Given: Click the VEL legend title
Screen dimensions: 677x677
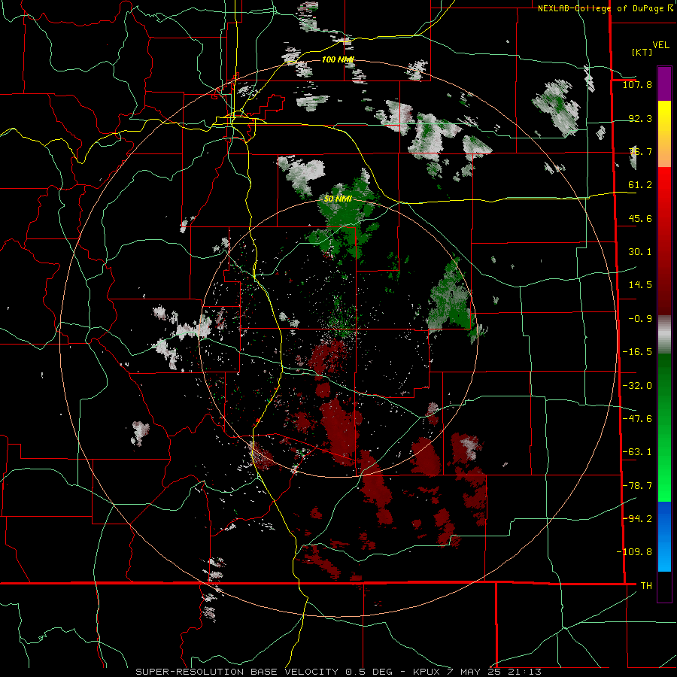Looking at the screenshot, I should click(x=660, y=45).
